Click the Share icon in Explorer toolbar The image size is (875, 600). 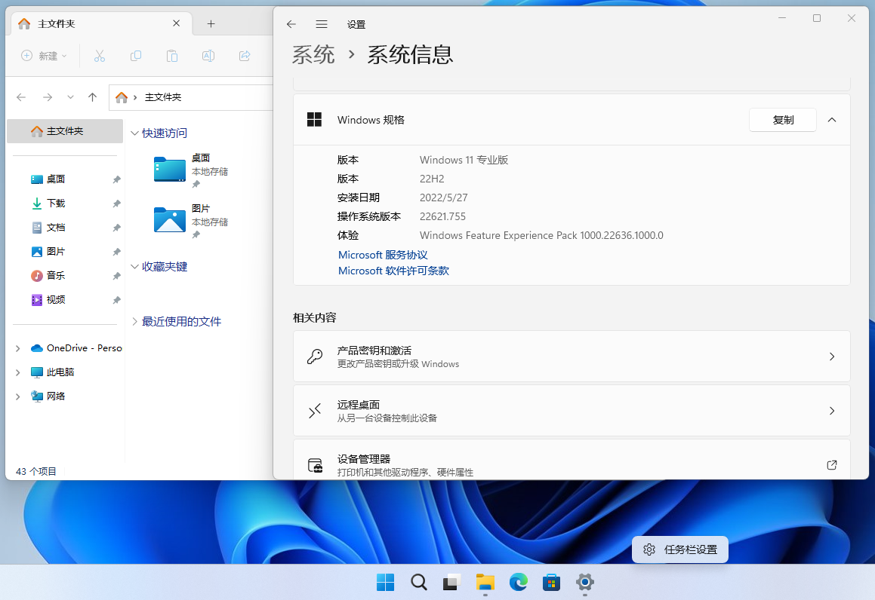point(245,56)
